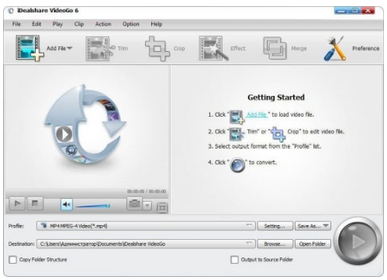Toggle full screen preview icon
387x280 pixels.
tap(162, 207)
